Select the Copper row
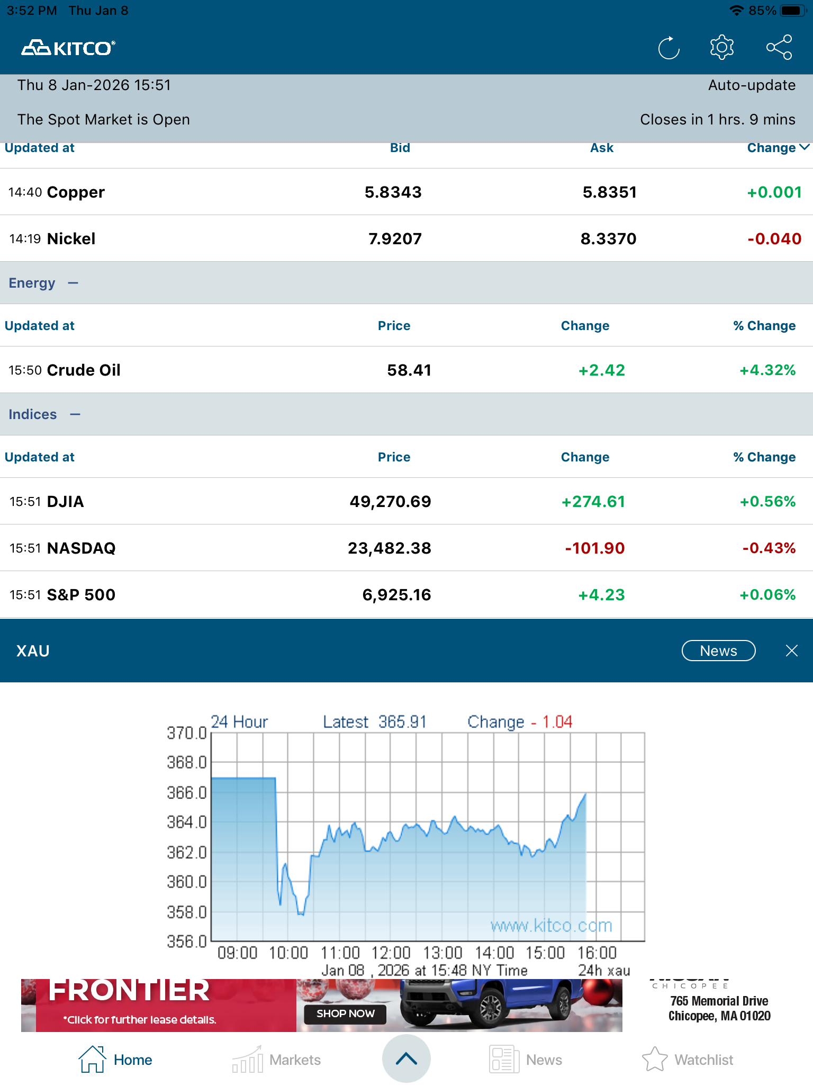The image size is (813, 1085). (406, 192)
